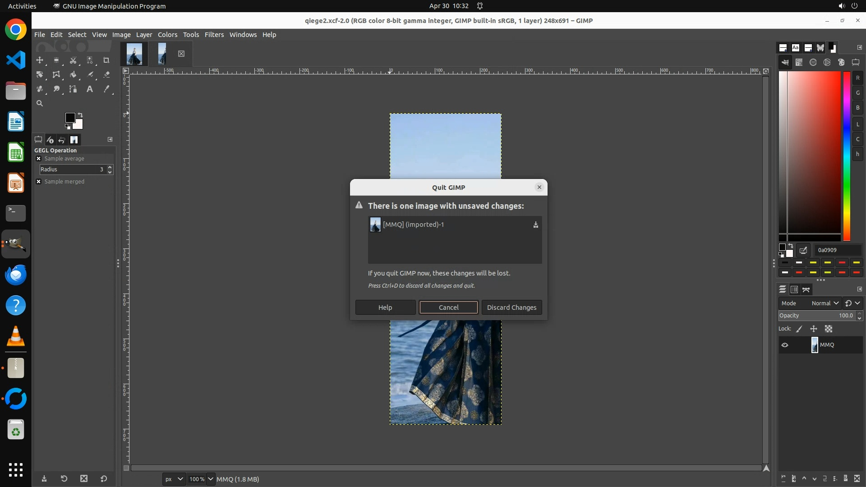Open the layer Mode Normal dropdown
This screenshot has height=487, width=866.
pyautogui.click(x=825, y=303)
